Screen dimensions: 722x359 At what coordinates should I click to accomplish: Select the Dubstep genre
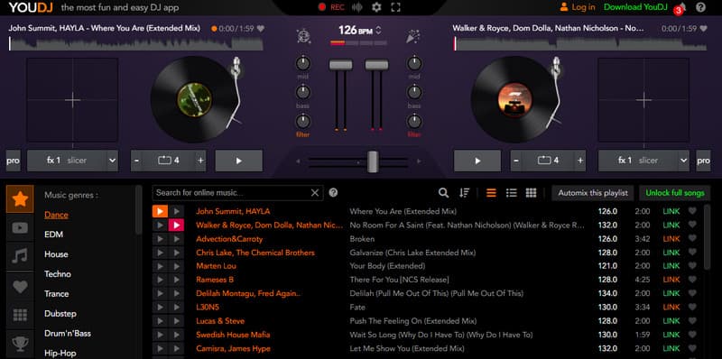tap(60, 313)
